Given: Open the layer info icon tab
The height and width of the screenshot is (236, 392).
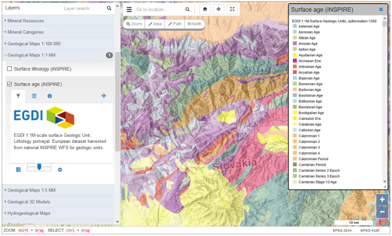Looking at the screenshot, I should coord(49,96).
